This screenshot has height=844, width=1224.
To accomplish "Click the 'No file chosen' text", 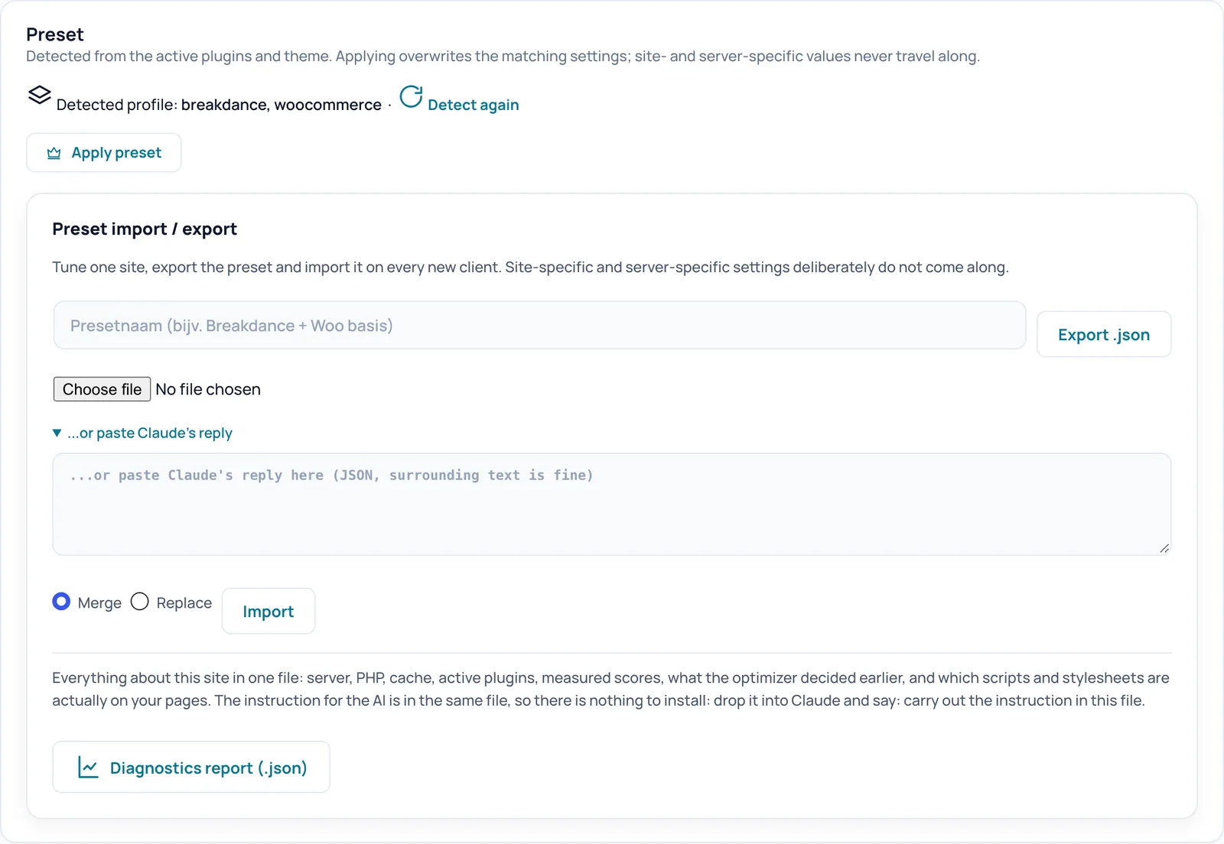I will click(208, 389).
